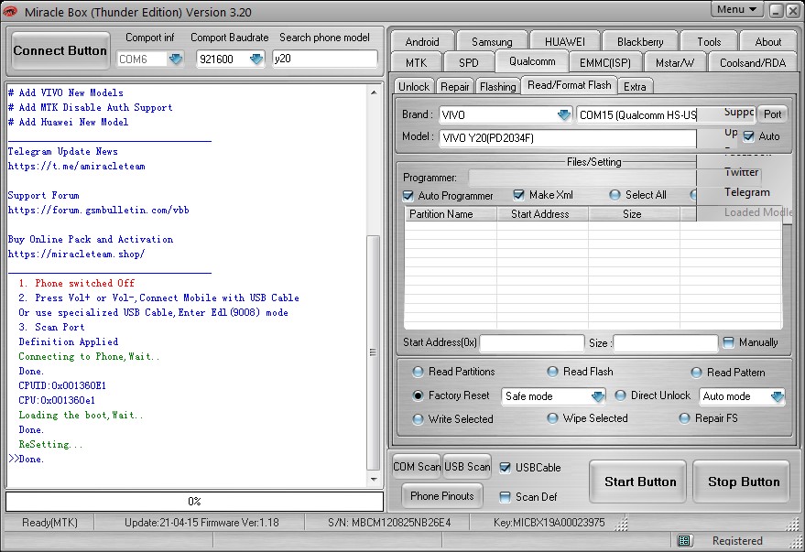Click the status bar panel icon beside Registered

click(683, 540)
